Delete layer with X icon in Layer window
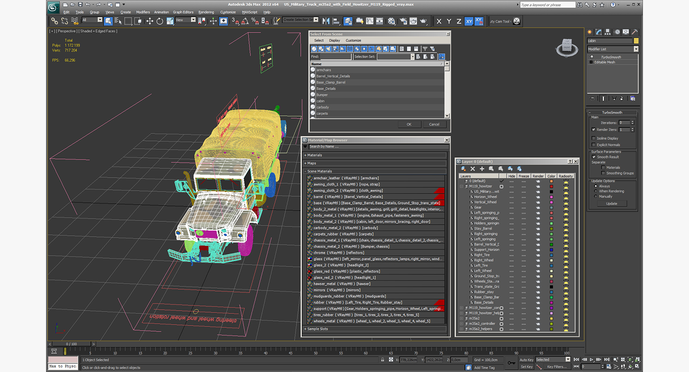689x372 pixels. 473,169
